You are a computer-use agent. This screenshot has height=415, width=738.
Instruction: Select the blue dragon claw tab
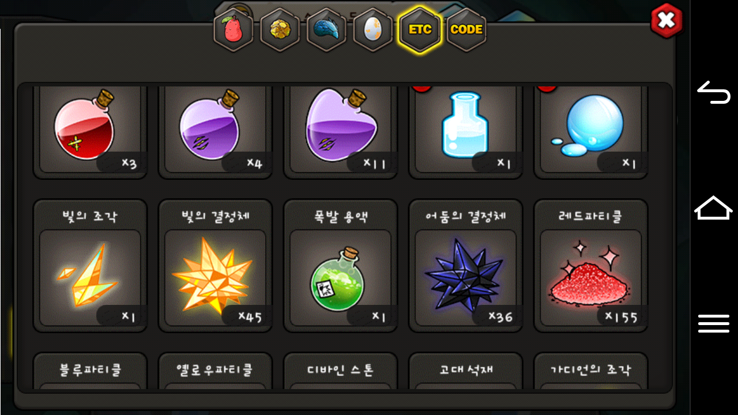click(326, 30)
